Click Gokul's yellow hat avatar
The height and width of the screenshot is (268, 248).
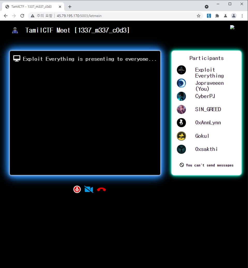(x=181, y=136)
